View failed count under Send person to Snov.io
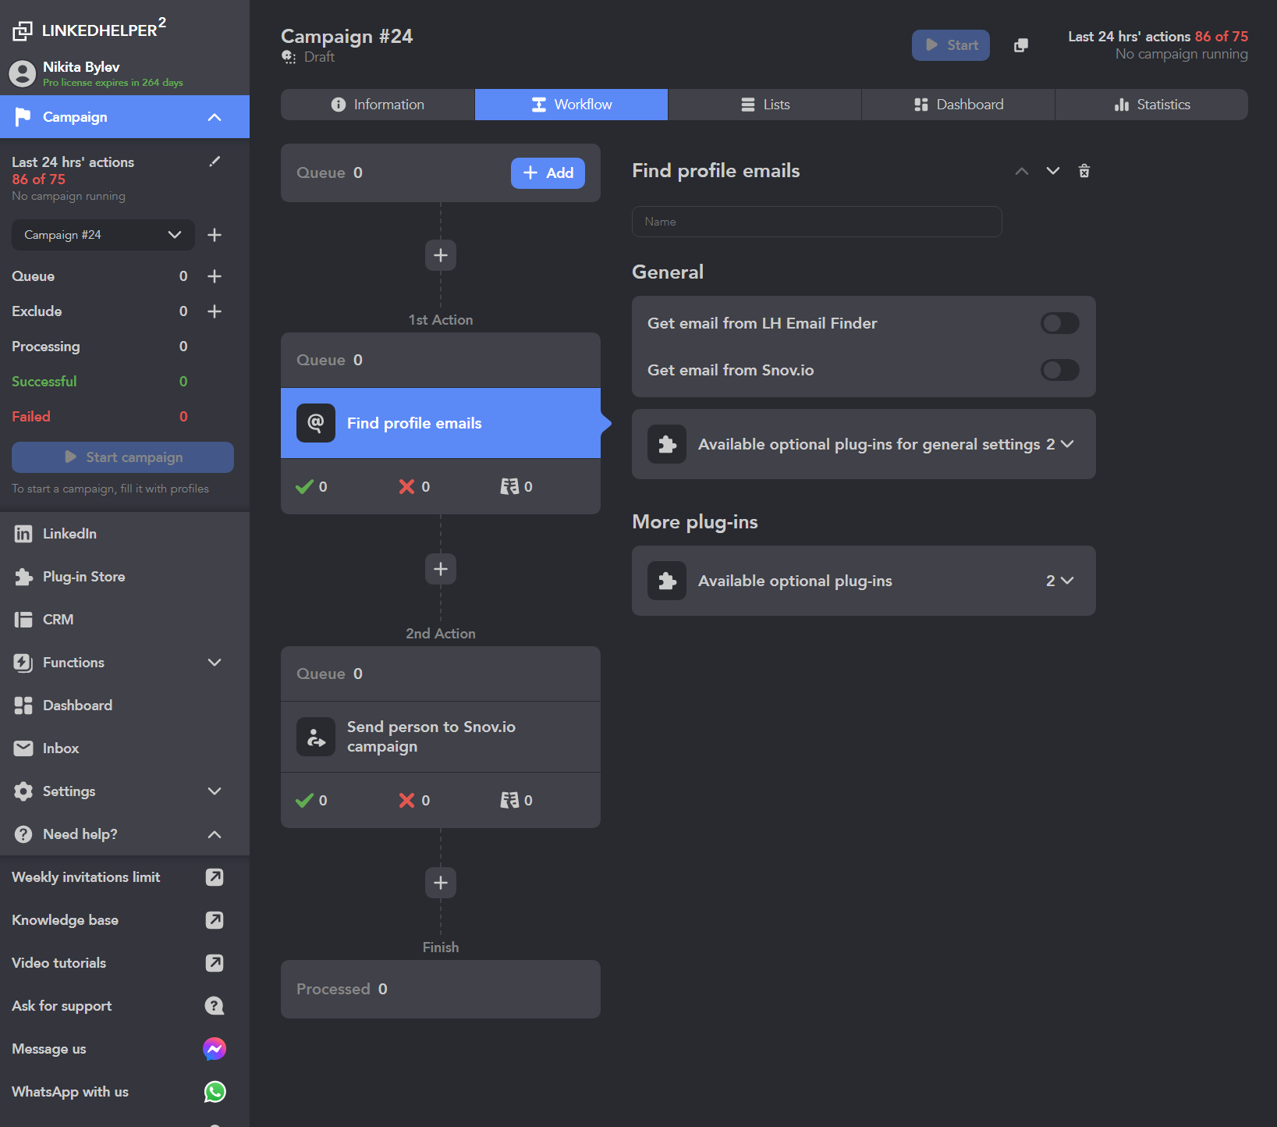Viewport: 1277px width, 1127px height. (x=414, y=801)
